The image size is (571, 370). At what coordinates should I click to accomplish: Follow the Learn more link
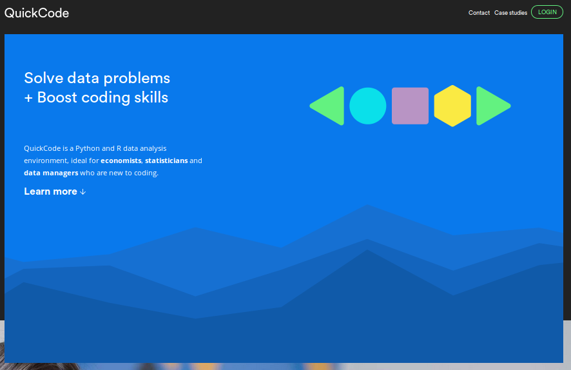coord(50,191)
